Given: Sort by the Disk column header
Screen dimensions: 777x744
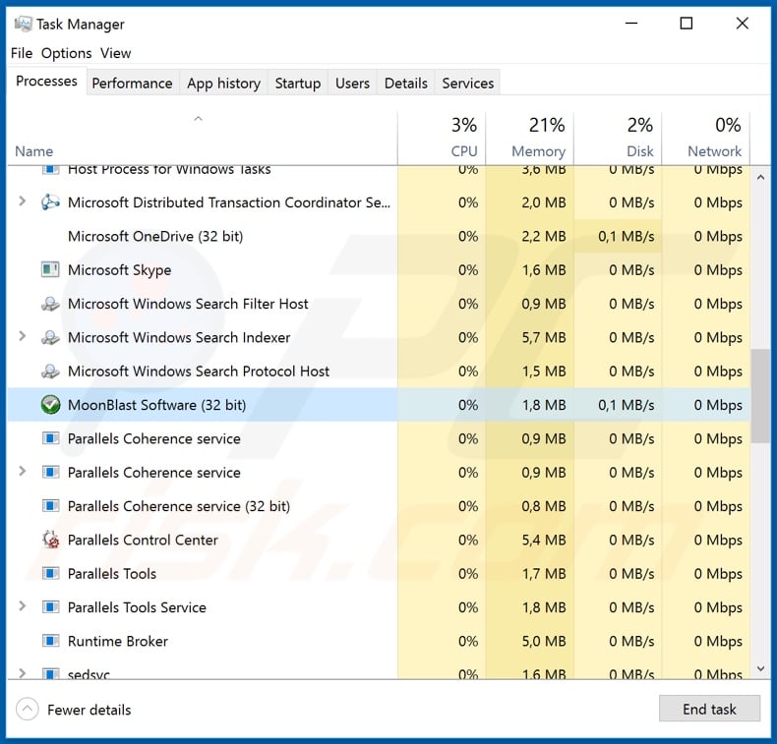Looking at the screenshot, I should coord(618,139).
